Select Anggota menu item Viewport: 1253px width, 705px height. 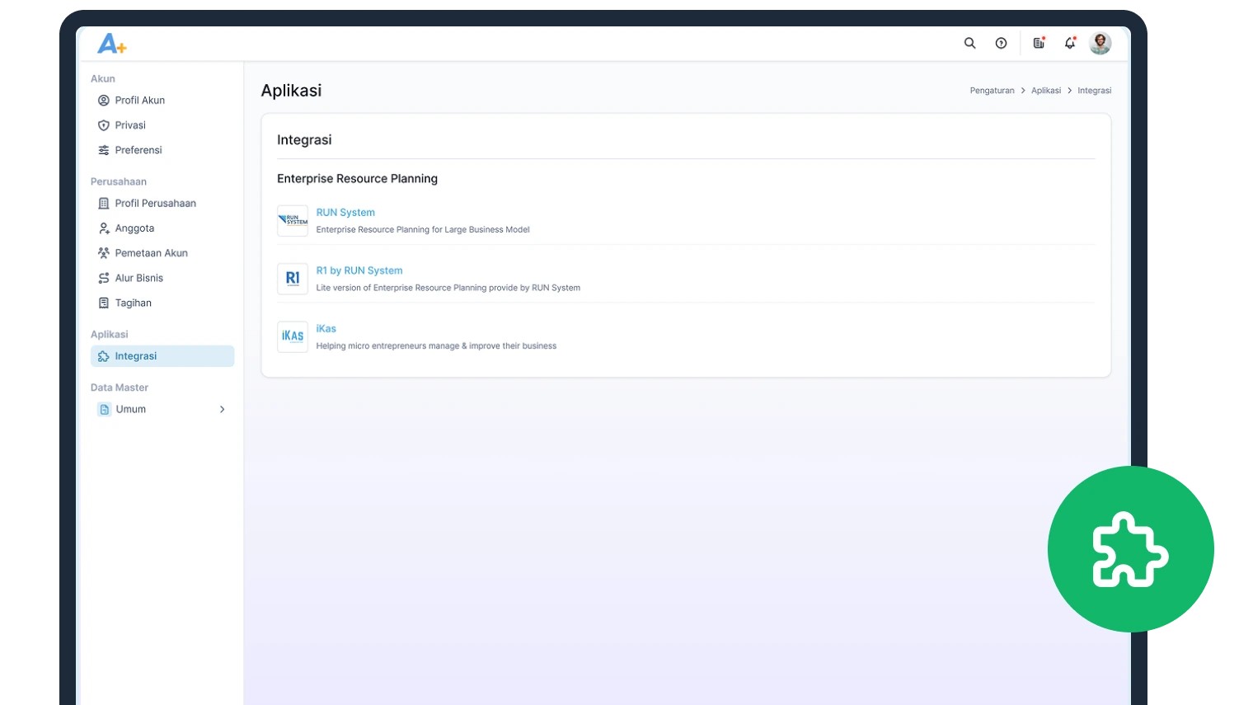point(134,228)
